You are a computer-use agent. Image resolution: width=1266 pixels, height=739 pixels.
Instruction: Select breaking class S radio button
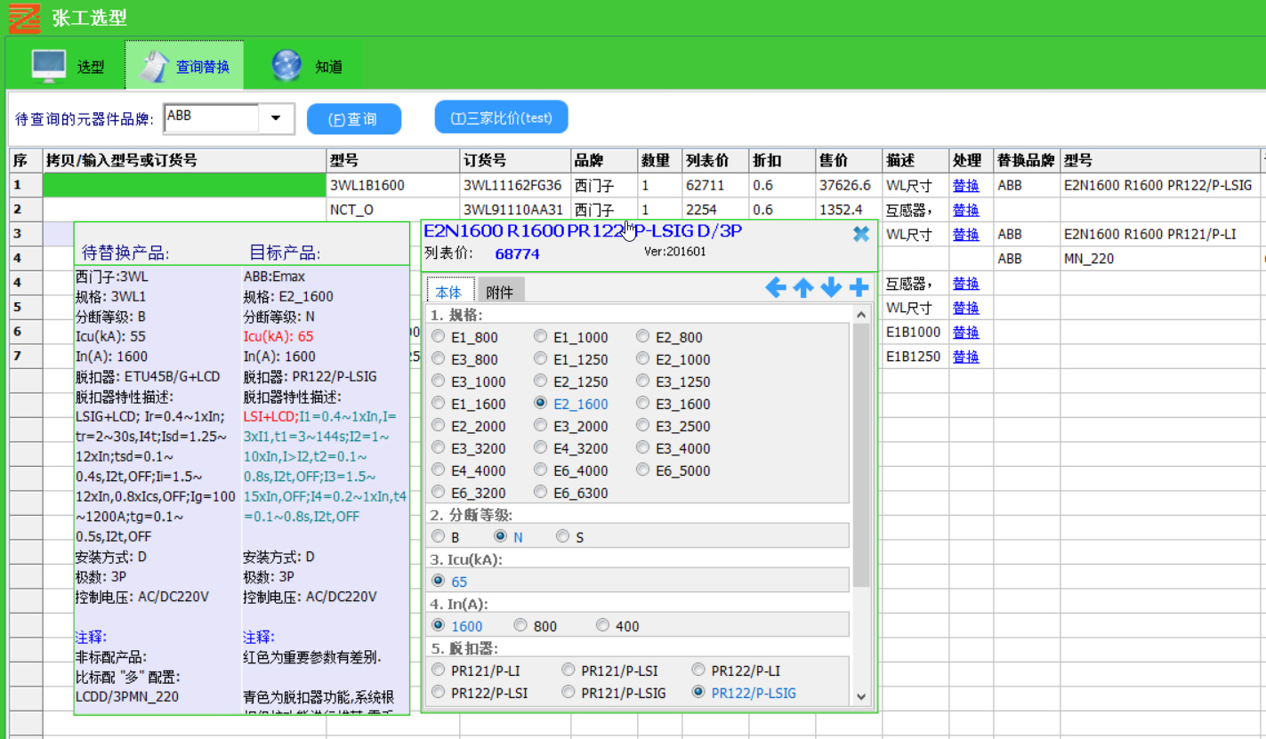click(562, 537)
